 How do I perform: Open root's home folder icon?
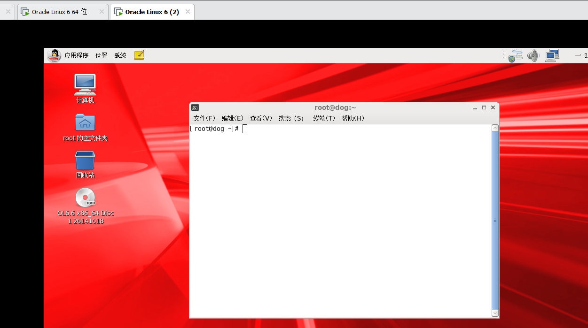point(85,122)
